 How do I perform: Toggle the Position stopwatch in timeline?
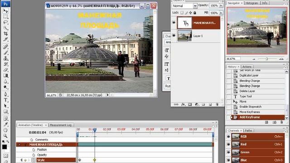34,149
